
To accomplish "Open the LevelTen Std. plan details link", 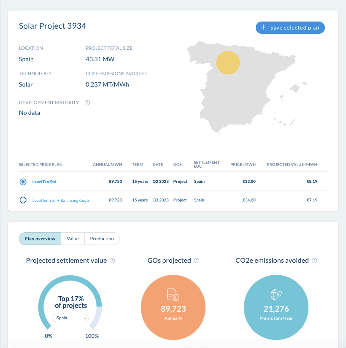I will coord(44,181).
